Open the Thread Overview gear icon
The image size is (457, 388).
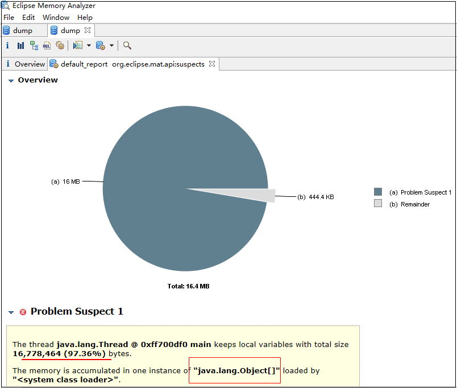(60, 46)
